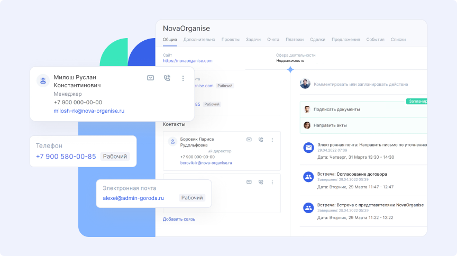Viewport: 457px width, 256px height.
Task: Click the email icon for Боровик Лариса contact
Action: coord(249,140)
